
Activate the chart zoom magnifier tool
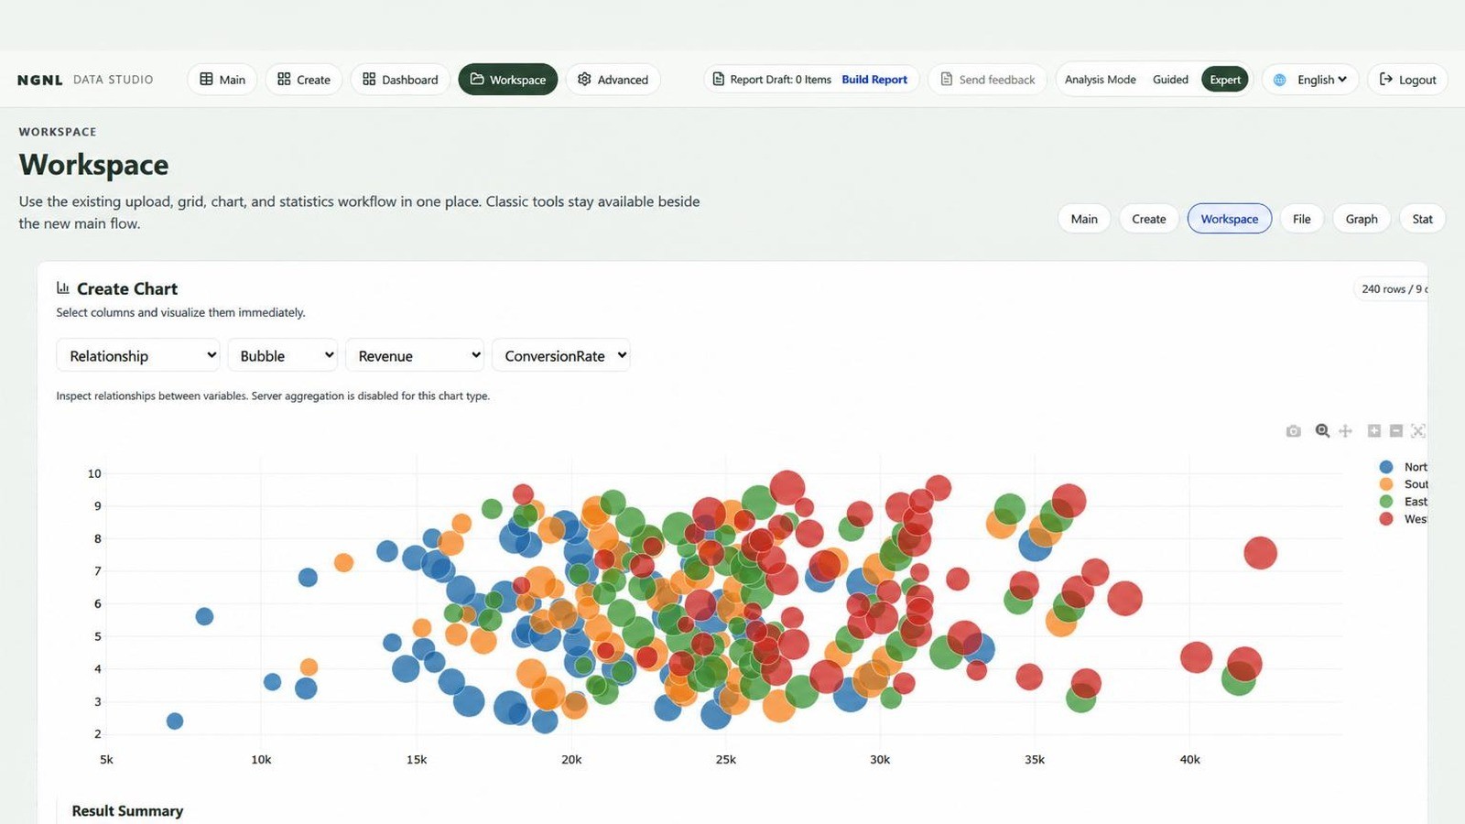[1322, 430]
